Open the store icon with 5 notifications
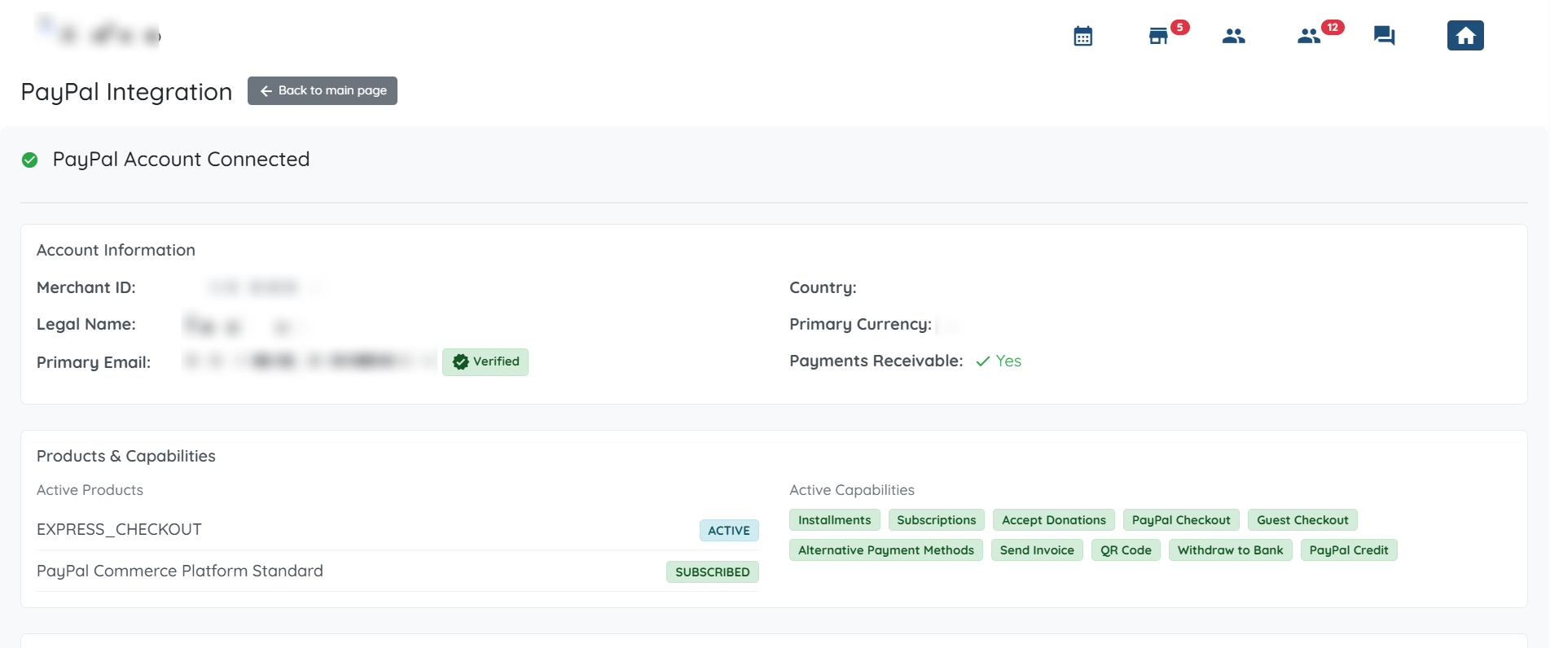The width and height of the screenshot is (1550, 648). click(1158, 36)
